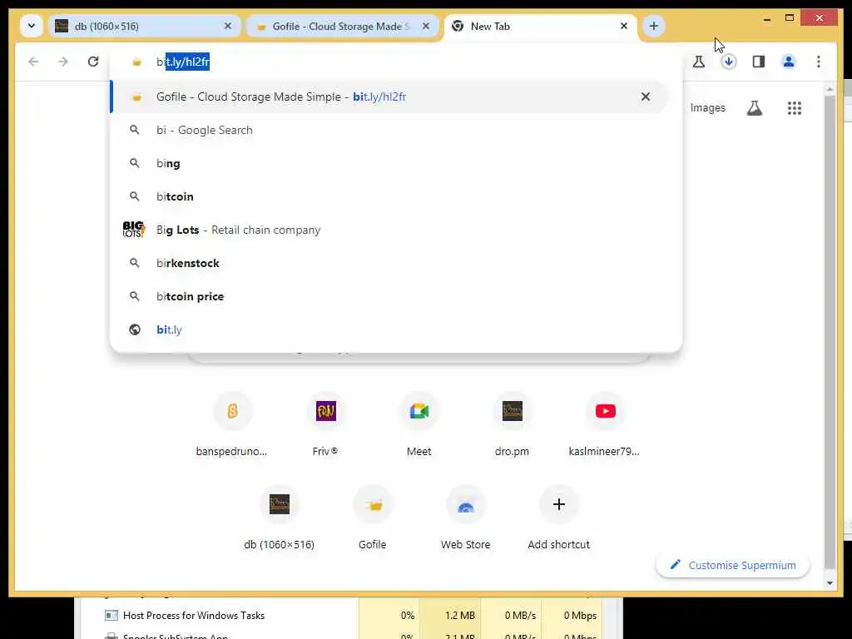The image size is (852, 639).
Task: Select Big Lots retail chain suggestion
Action: [389, 230]
